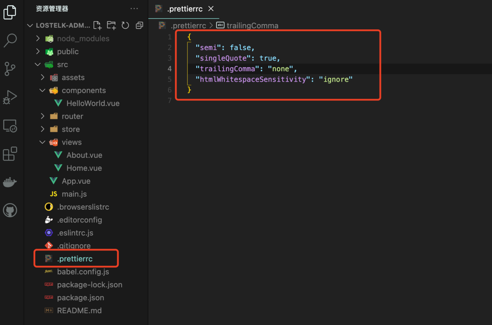Click the ESLint icon beside .eslintrc.js
492x325 pixels.
pos(49,233)
